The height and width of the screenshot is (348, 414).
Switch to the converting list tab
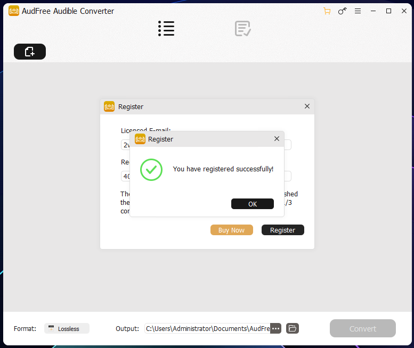[x=166, y=29]
